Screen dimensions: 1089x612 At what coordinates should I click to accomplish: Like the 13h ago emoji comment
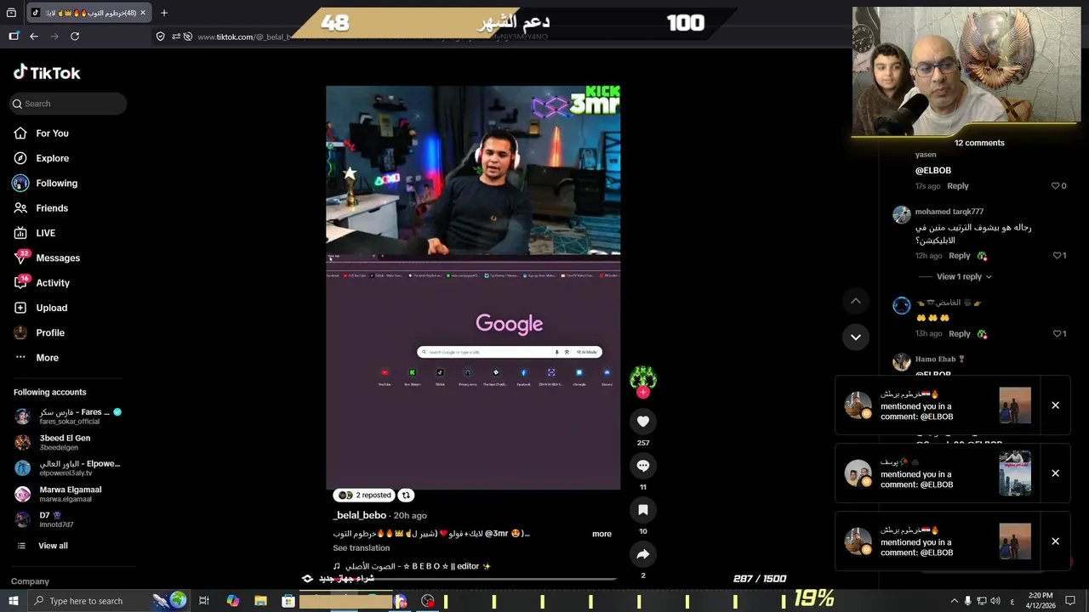click(1057, 334)
